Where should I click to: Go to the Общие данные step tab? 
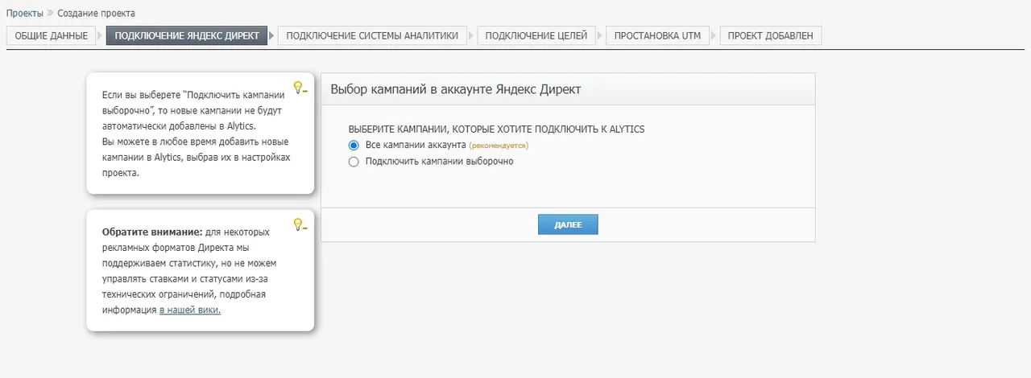coord(52,36)
